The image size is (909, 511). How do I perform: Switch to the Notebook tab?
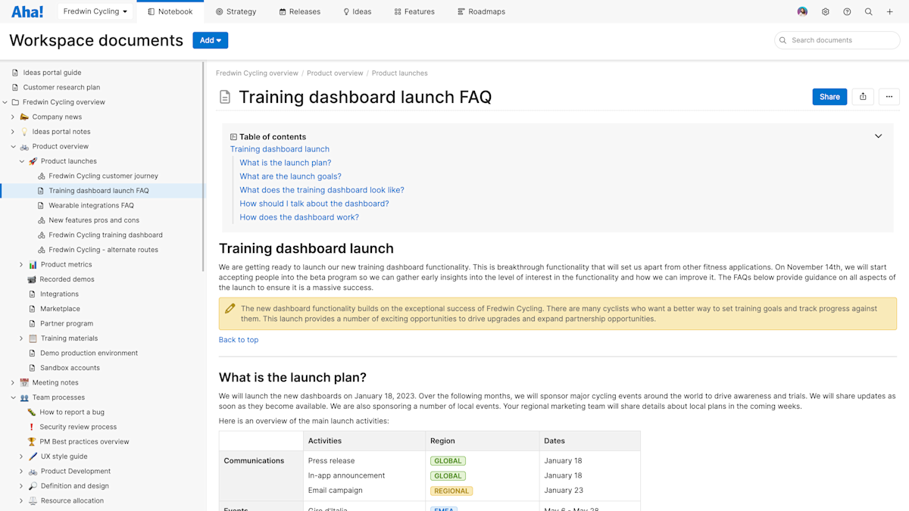point(170,11)
